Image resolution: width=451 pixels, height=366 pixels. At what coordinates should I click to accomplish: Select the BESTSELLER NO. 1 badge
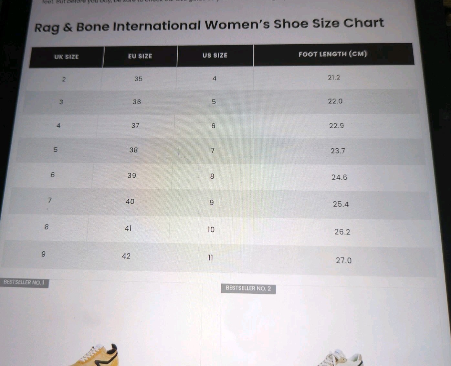(x=24, y=282)
